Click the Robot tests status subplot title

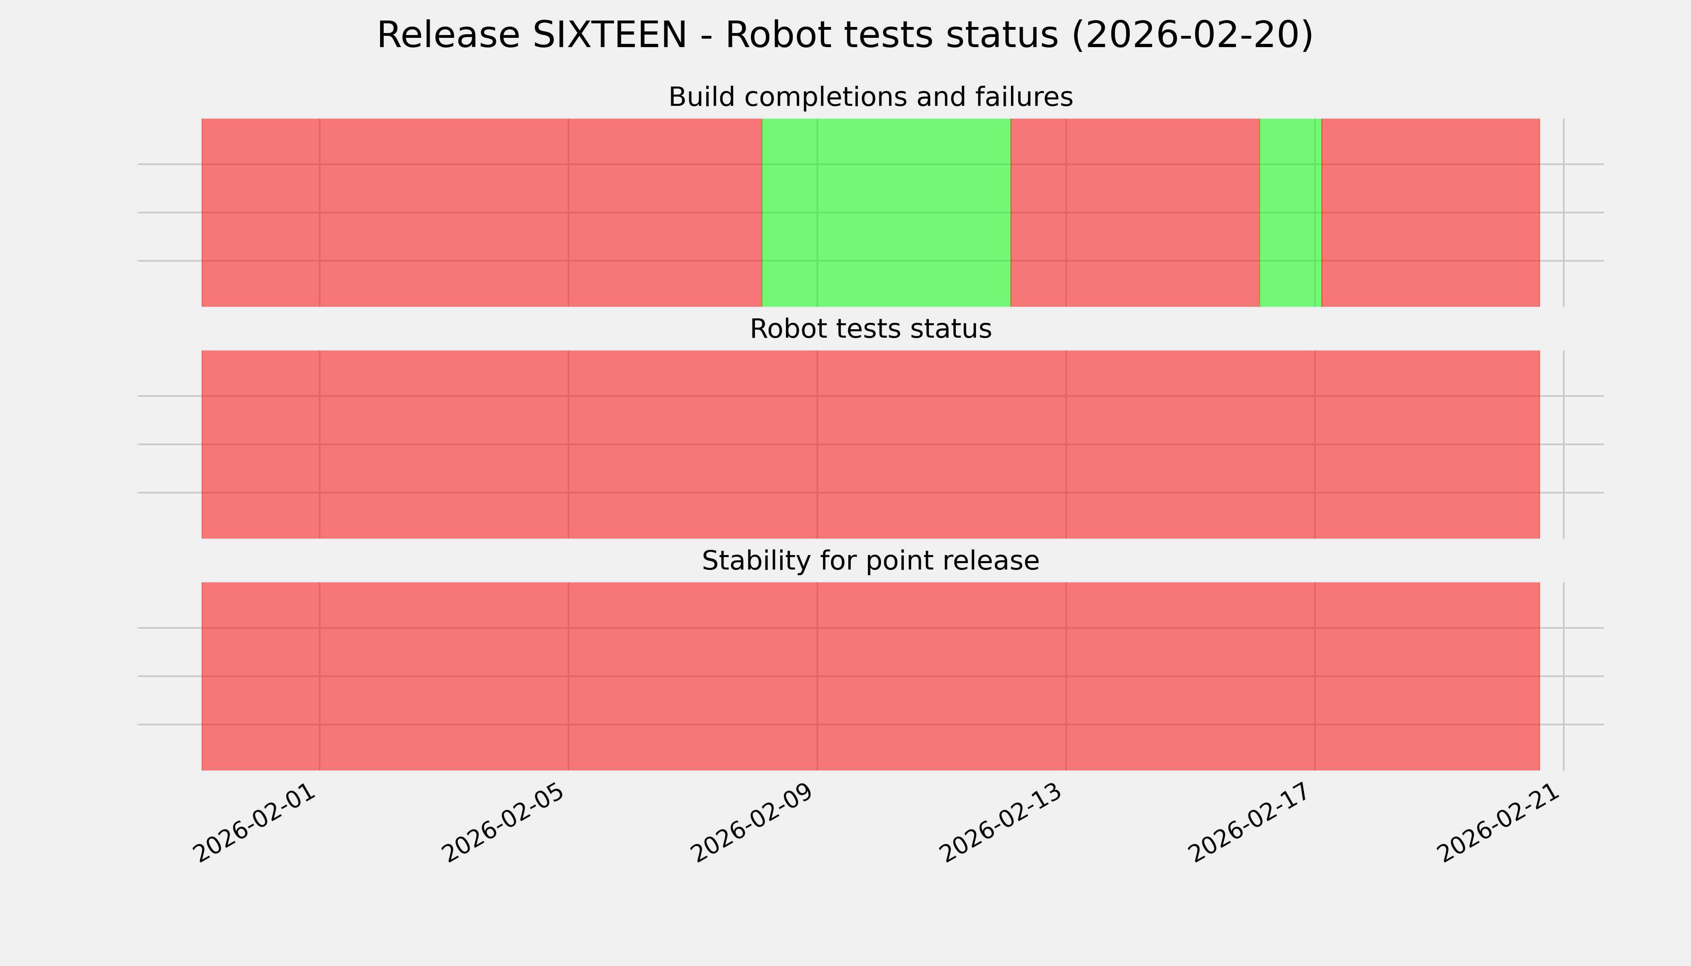tap(870, 330)
